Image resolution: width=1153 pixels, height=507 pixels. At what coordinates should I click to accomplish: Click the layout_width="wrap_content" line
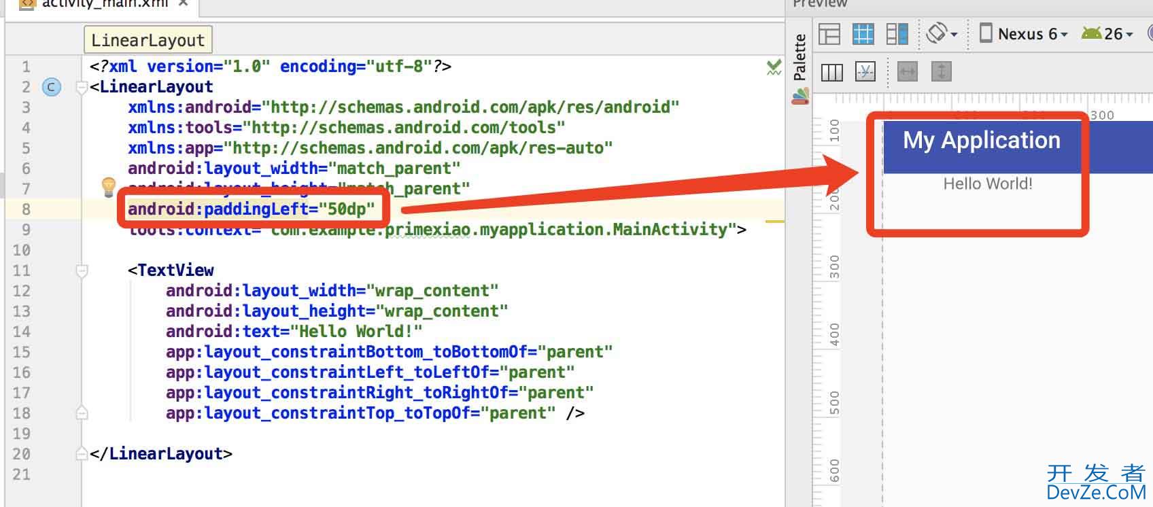pyautogui.click(x=332, y=291)
